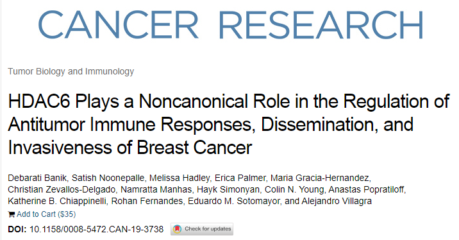Click author Alejandro Villagra

(337, 201)
